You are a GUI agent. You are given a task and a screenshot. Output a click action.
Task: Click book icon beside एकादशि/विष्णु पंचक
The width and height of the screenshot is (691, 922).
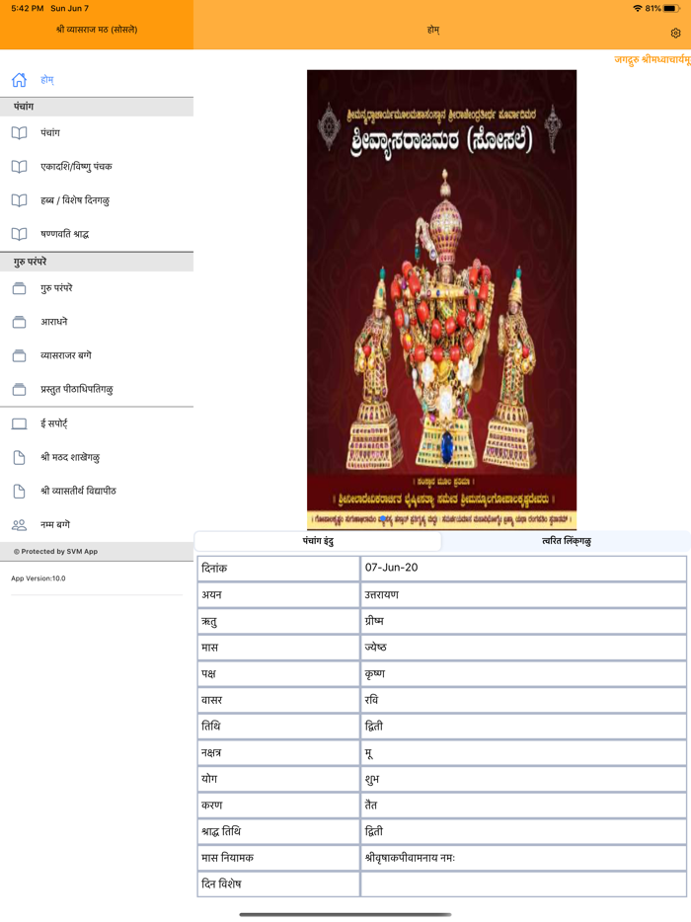[x=19, y=167]
